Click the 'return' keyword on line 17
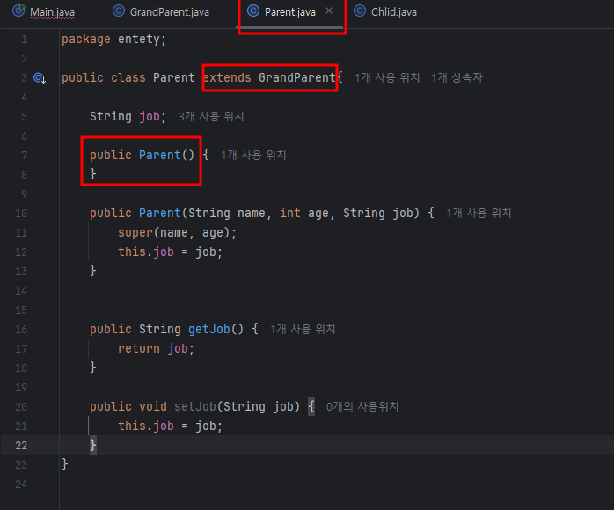This screenshot has width=614, height=510. click(139, 348)
